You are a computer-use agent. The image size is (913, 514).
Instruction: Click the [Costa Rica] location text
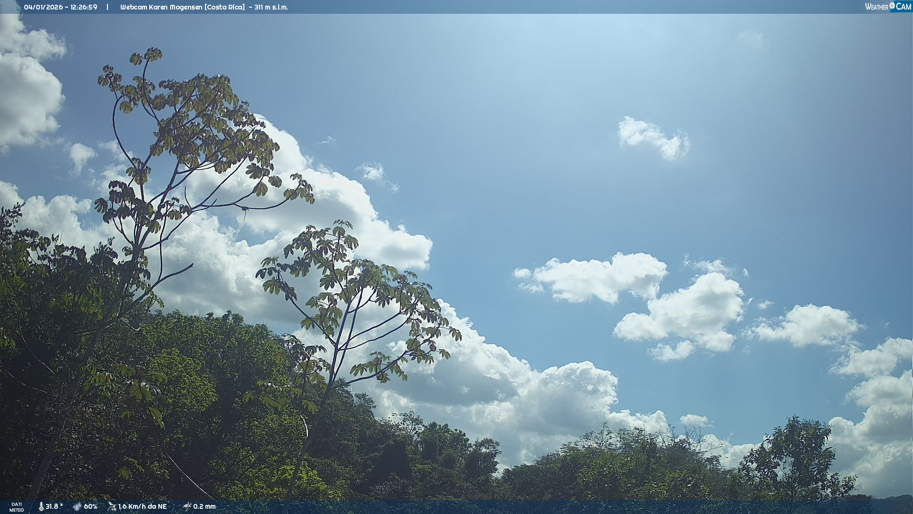tap(224, 7)
